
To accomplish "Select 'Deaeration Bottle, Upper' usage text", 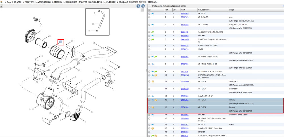I will (238, 115).
